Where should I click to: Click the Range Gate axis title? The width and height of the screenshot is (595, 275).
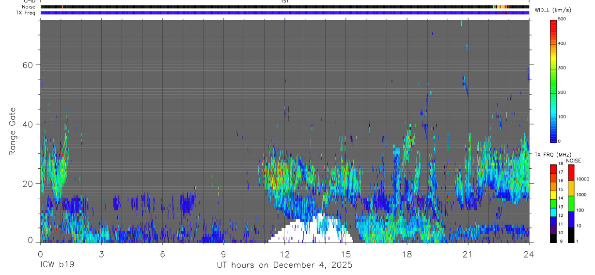13,132
